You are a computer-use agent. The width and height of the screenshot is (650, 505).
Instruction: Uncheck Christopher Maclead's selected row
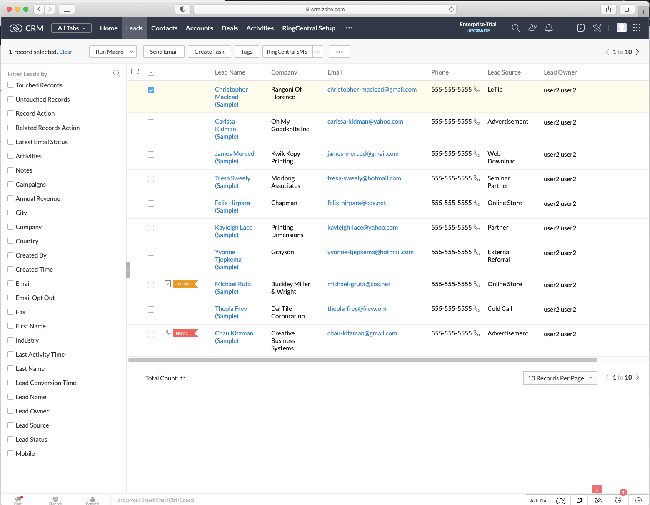(x=151, y=90)
